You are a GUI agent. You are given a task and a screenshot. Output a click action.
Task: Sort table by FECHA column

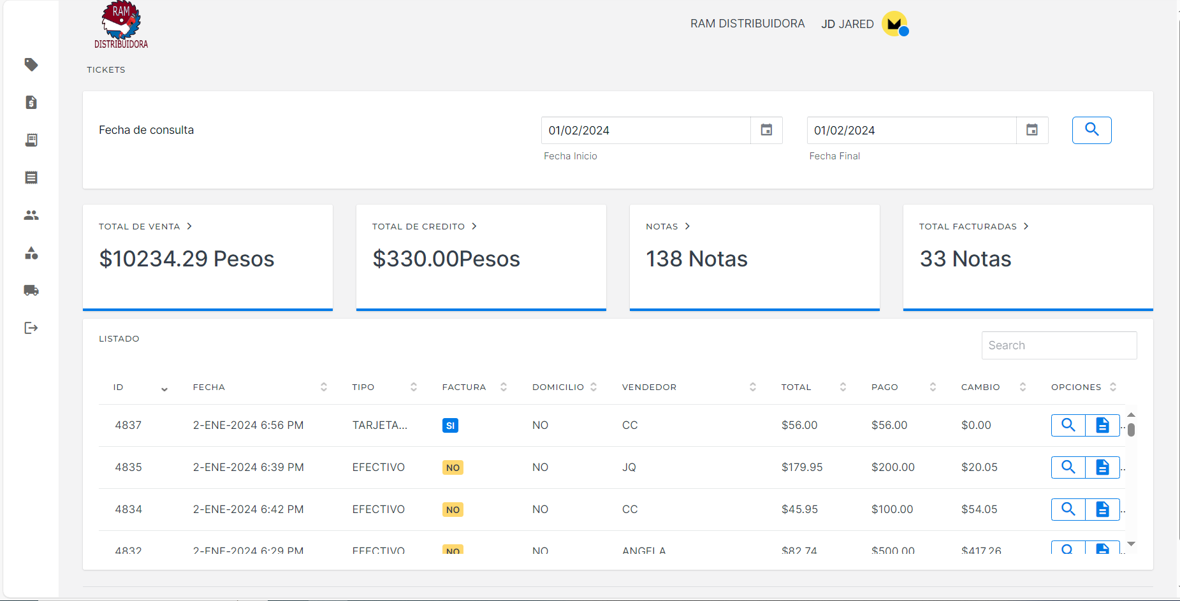[324, 387]
